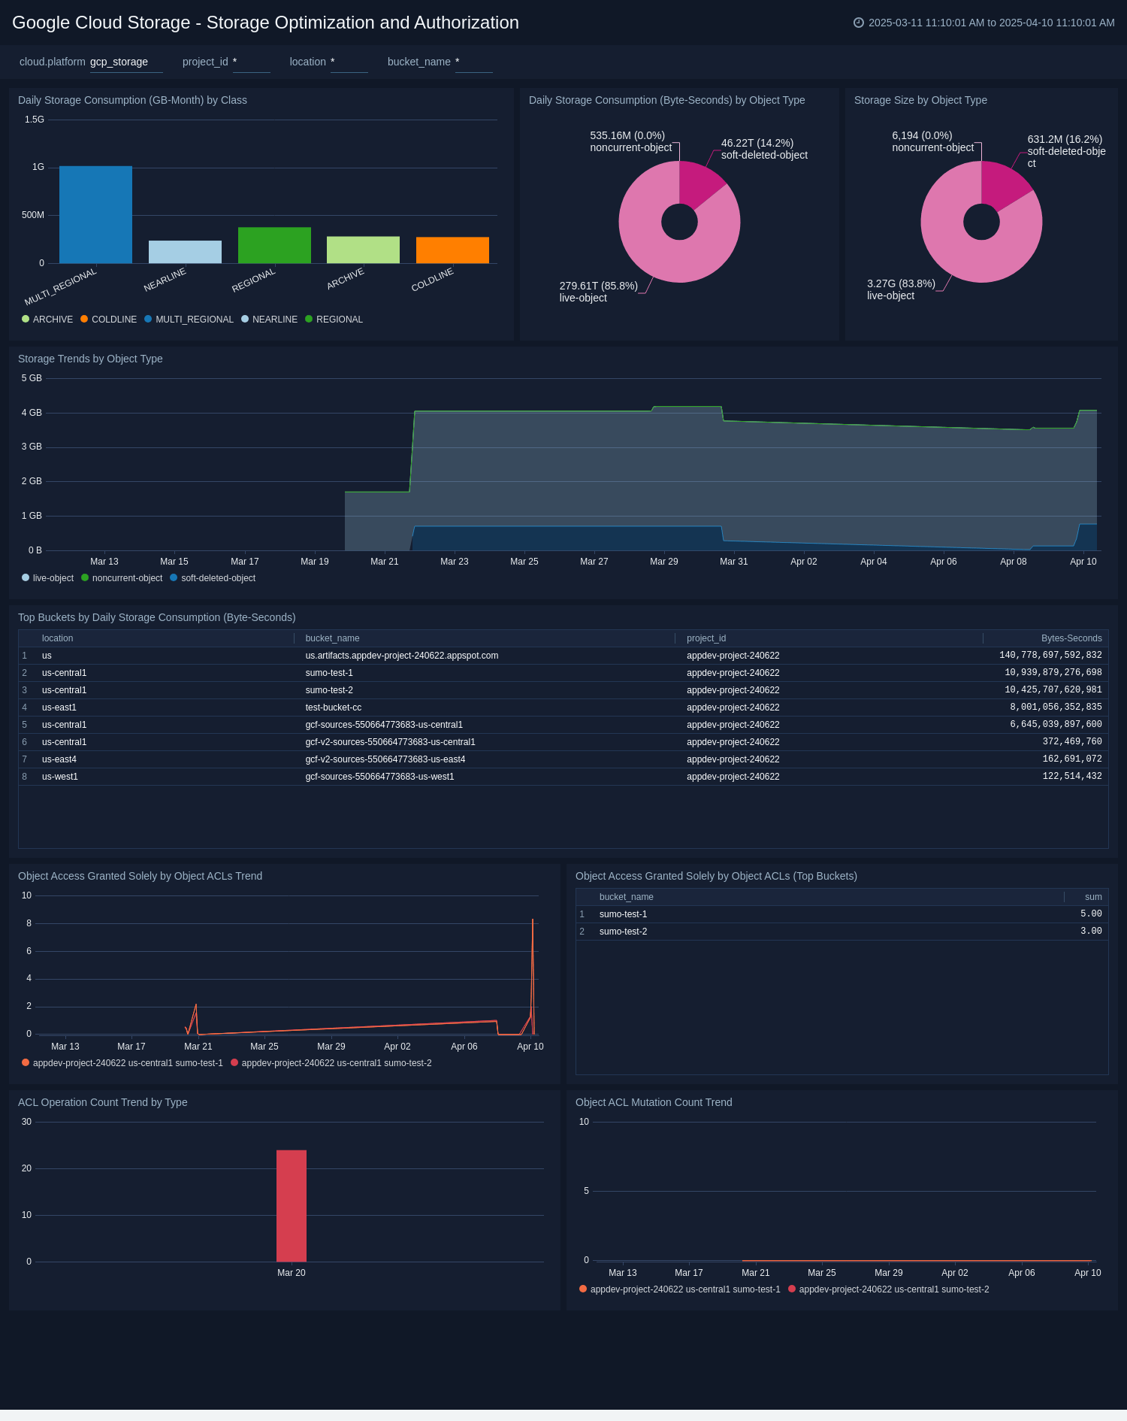Click the orange COLDLINE bar

click(x=452, y=250)
